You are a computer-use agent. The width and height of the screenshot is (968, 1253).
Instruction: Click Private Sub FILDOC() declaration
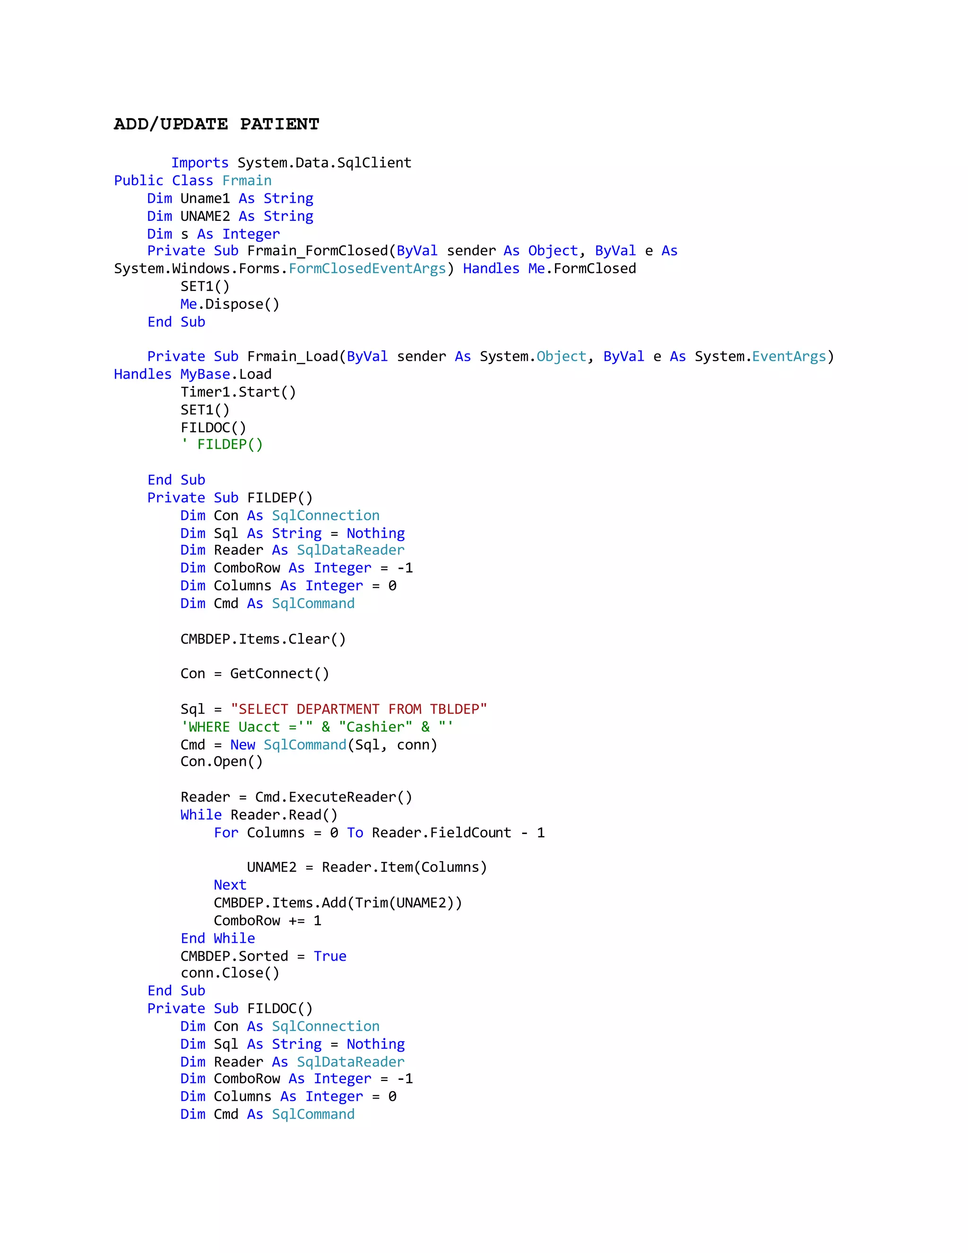coord(229,1008)
